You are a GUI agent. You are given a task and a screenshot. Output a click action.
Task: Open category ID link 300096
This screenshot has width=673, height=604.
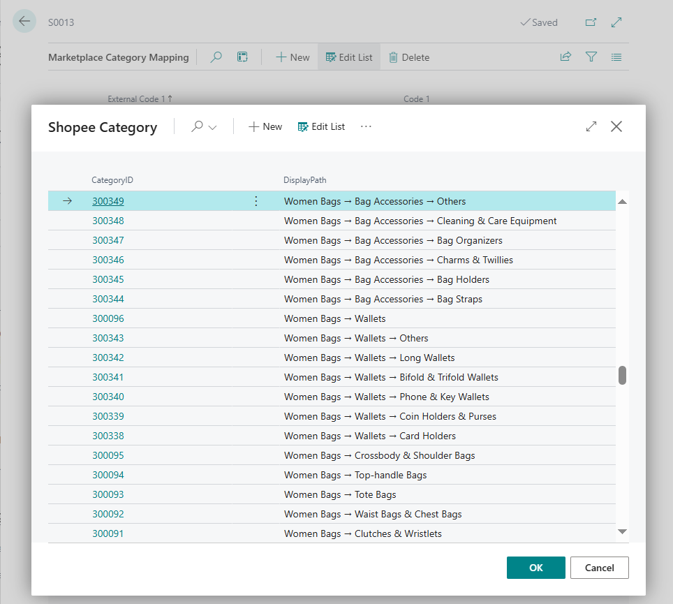click(x=108, y=318)
